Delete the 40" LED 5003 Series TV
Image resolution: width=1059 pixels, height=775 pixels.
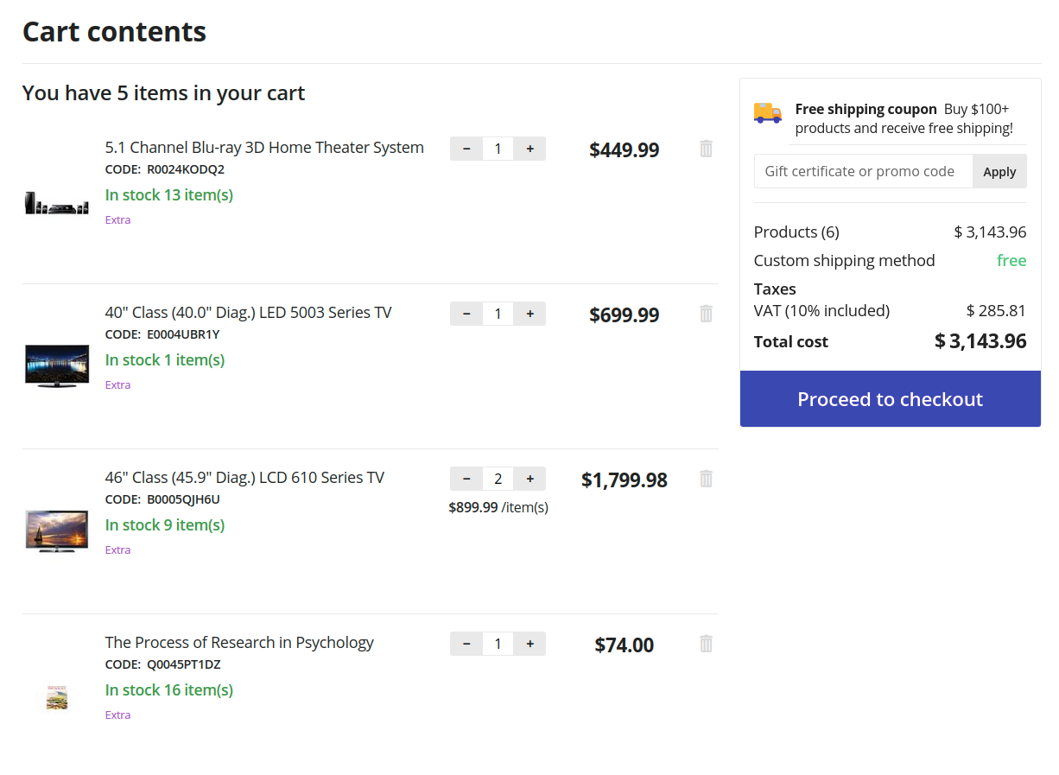tap(706, 314)
